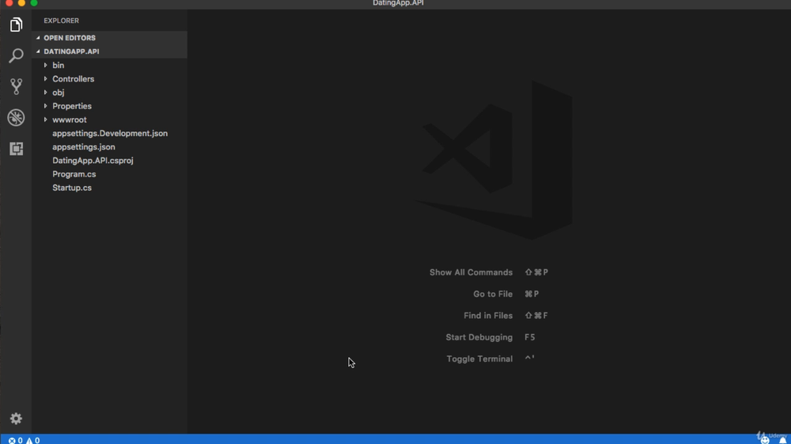Click Toggle Terminal hint text
The image size is (791, 444).
coord(479,359)
